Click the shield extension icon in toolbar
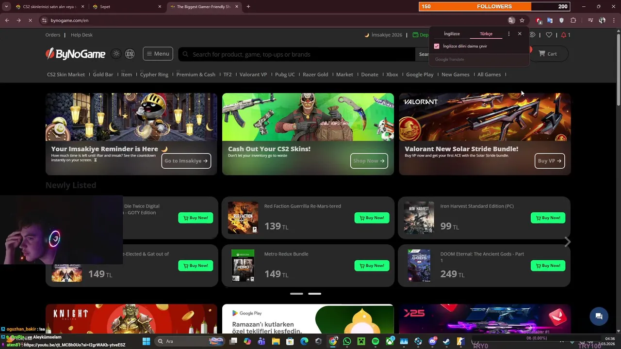Viewport: 621px width, 349px height. tap(562, 20)
